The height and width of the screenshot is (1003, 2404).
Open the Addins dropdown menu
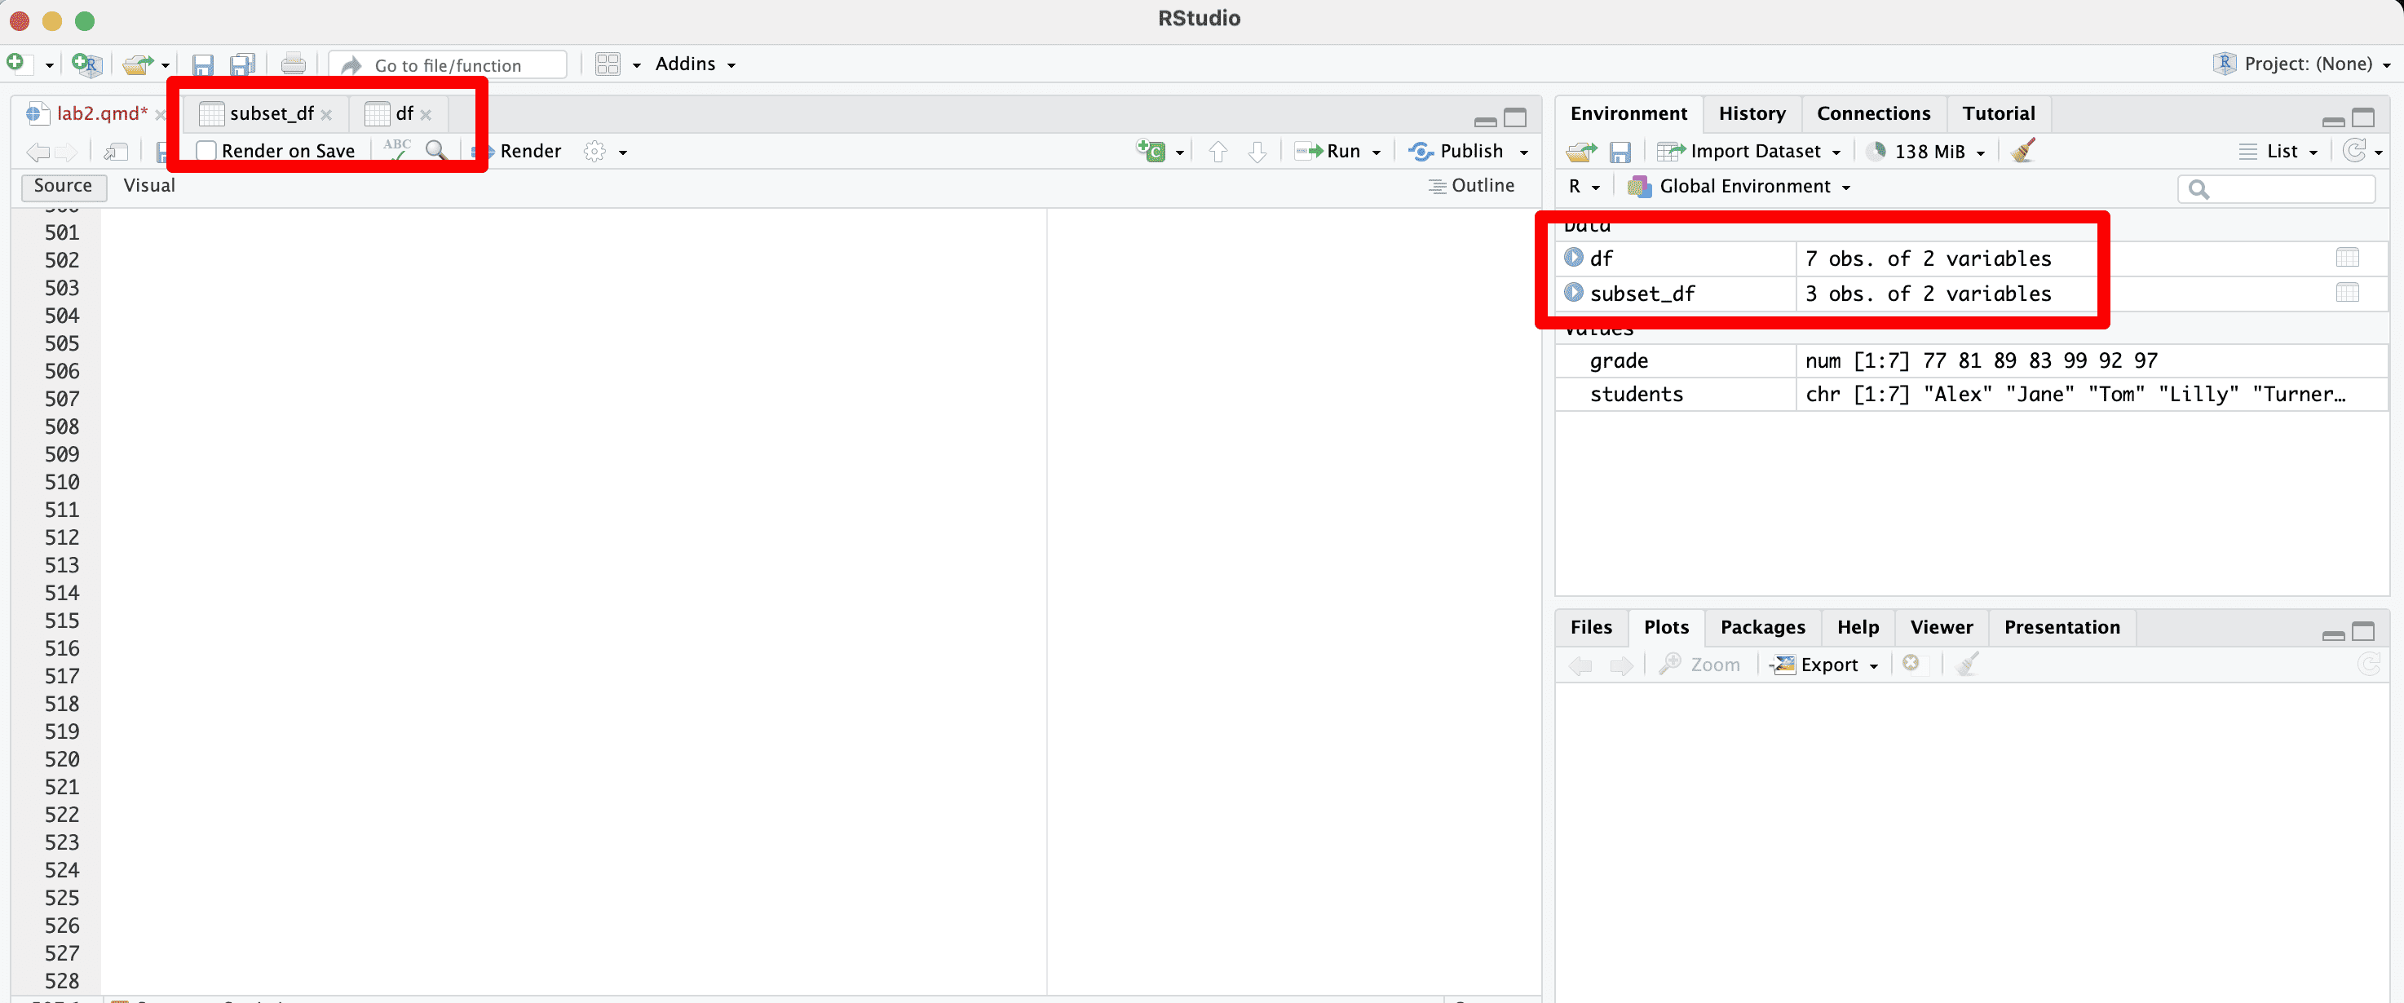[x=694, y=64]
